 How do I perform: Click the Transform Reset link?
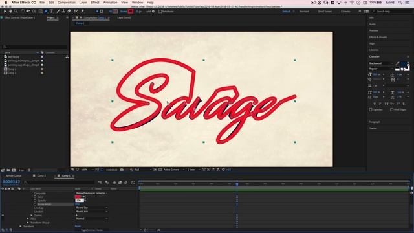coord(78,226)
